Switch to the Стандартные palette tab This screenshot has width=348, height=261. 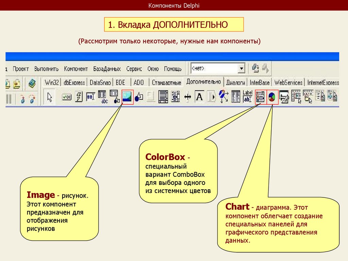(x=167, y=83)
